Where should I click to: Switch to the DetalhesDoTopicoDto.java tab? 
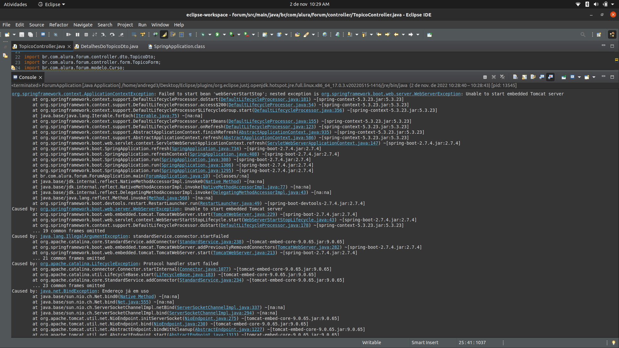click(x=109, y=46)
